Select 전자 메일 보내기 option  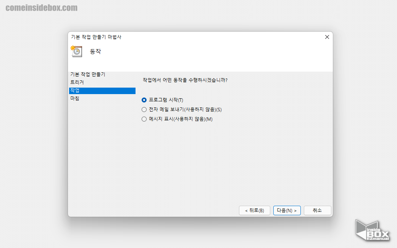(x=144, y=109)
